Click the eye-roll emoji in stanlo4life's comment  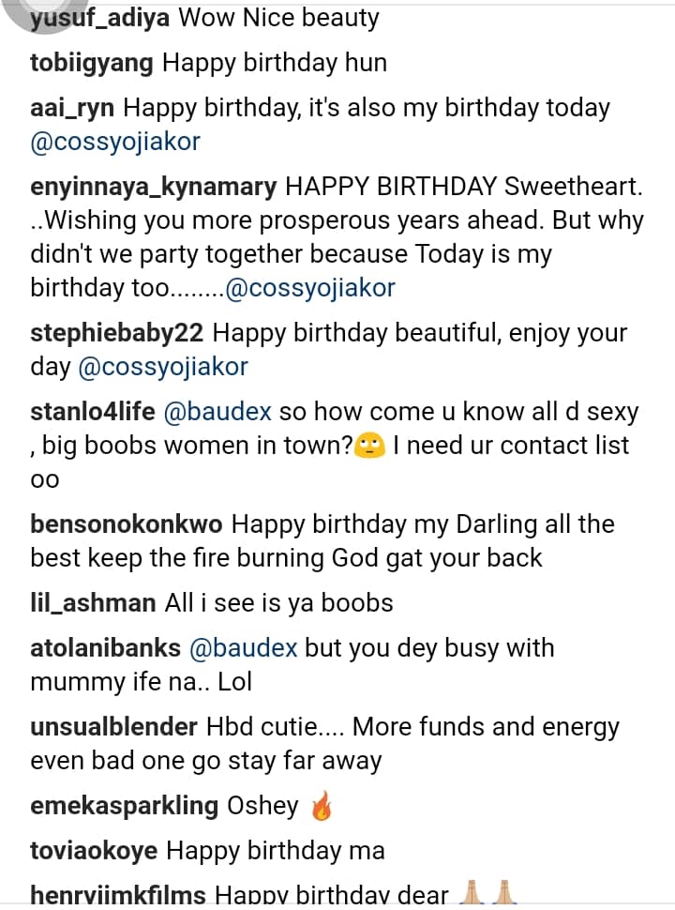coord(370,446)
